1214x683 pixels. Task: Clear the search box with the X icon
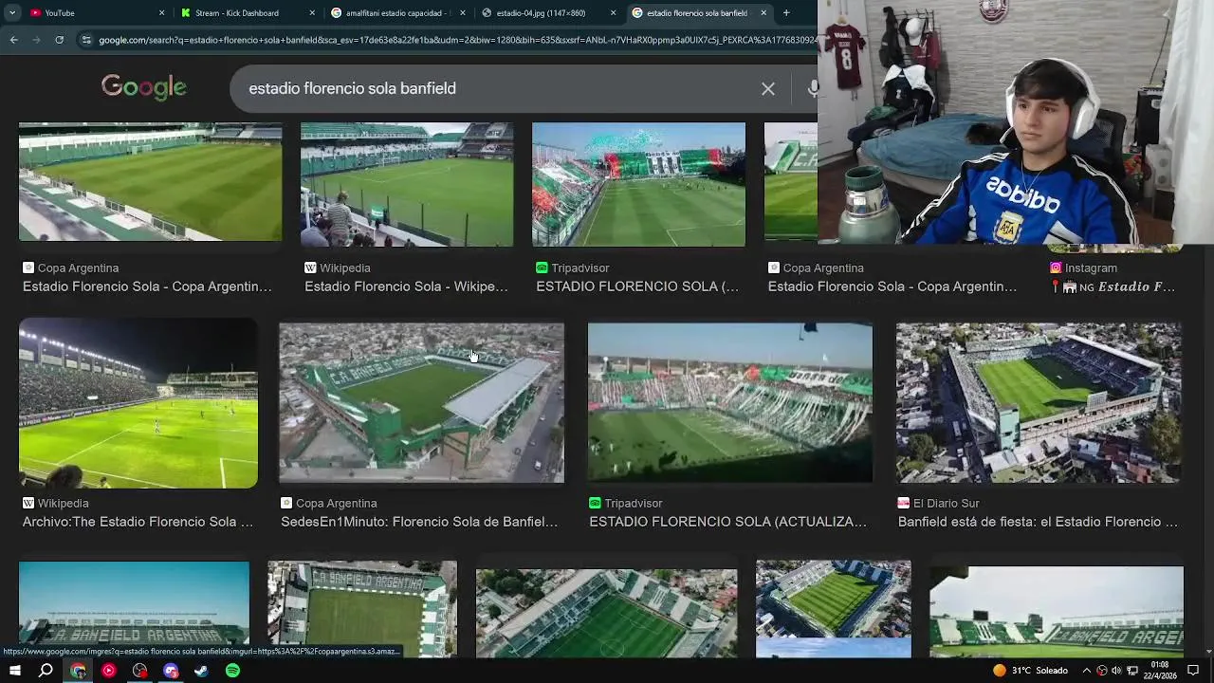[768, 88]
